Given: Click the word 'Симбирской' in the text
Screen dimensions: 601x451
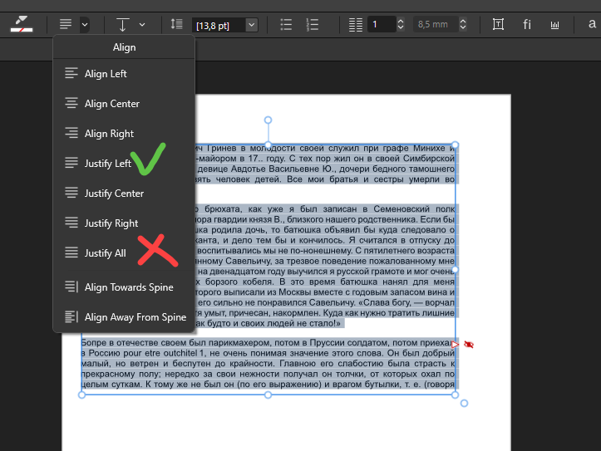Looking at the screenshot, I should click(x=429, y=159).
